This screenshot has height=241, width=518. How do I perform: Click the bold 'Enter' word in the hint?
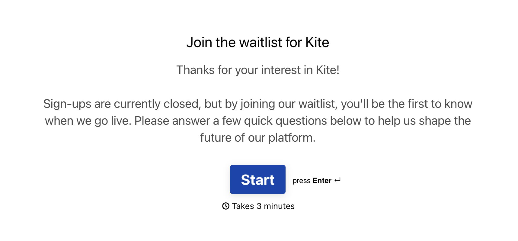coord(322,181)
